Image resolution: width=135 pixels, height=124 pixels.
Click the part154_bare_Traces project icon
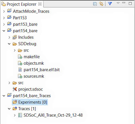pos(9,95)
